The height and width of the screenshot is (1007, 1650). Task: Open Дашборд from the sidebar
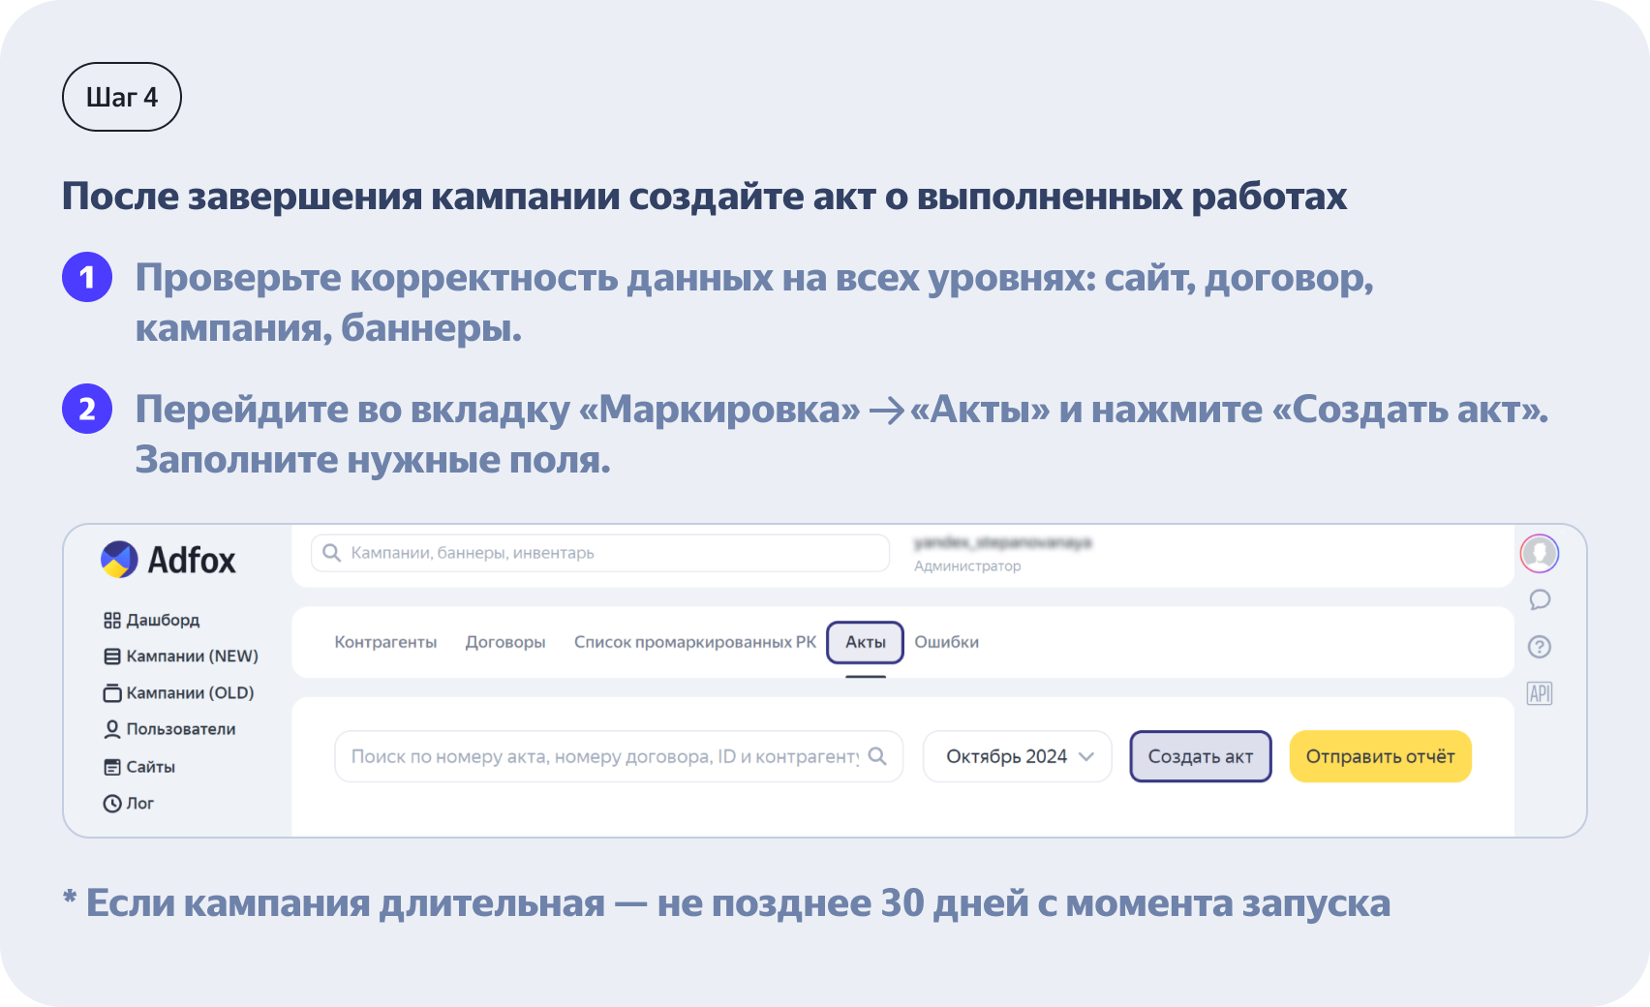pyautogui.click(x=151, y=620)
